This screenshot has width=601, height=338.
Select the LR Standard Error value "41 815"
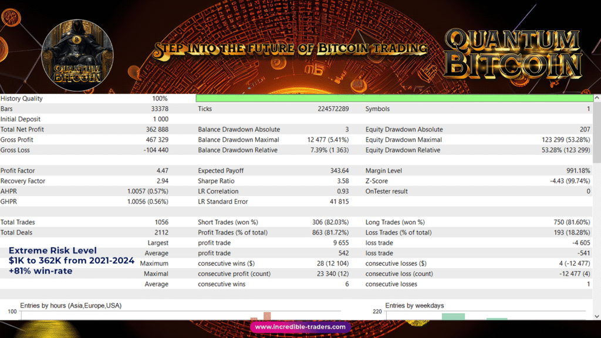[339, 202]
